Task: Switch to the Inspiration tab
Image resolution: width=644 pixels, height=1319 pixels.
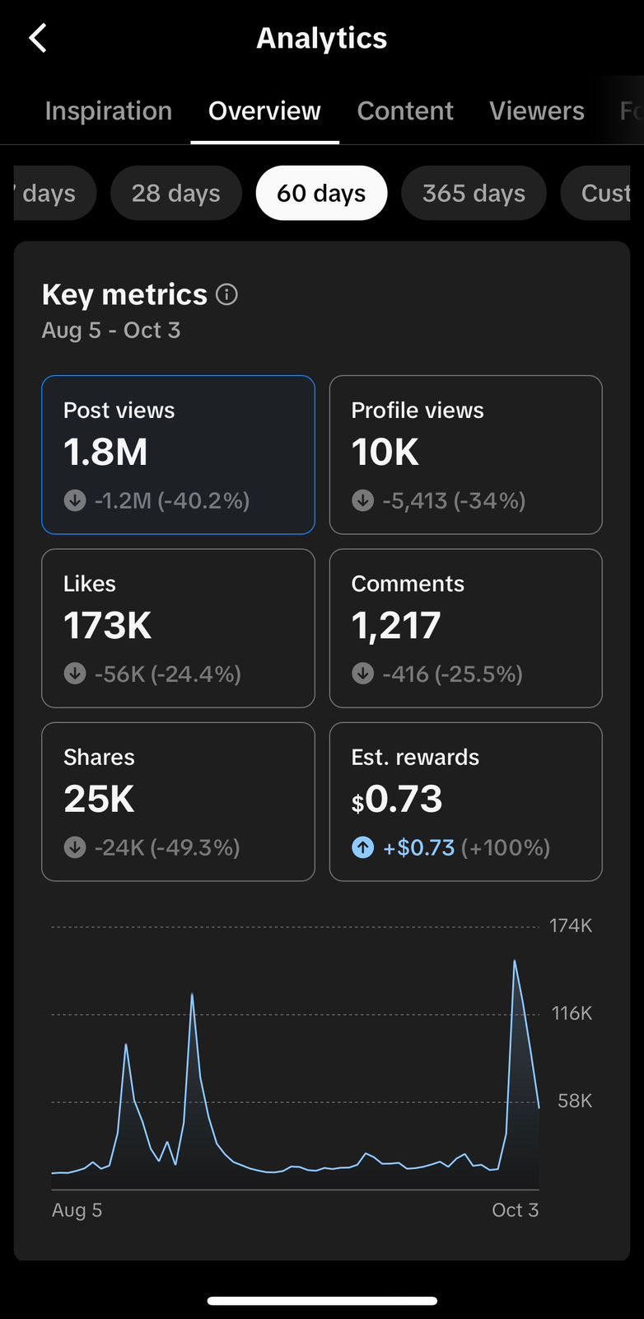Action: pos(108,110)
